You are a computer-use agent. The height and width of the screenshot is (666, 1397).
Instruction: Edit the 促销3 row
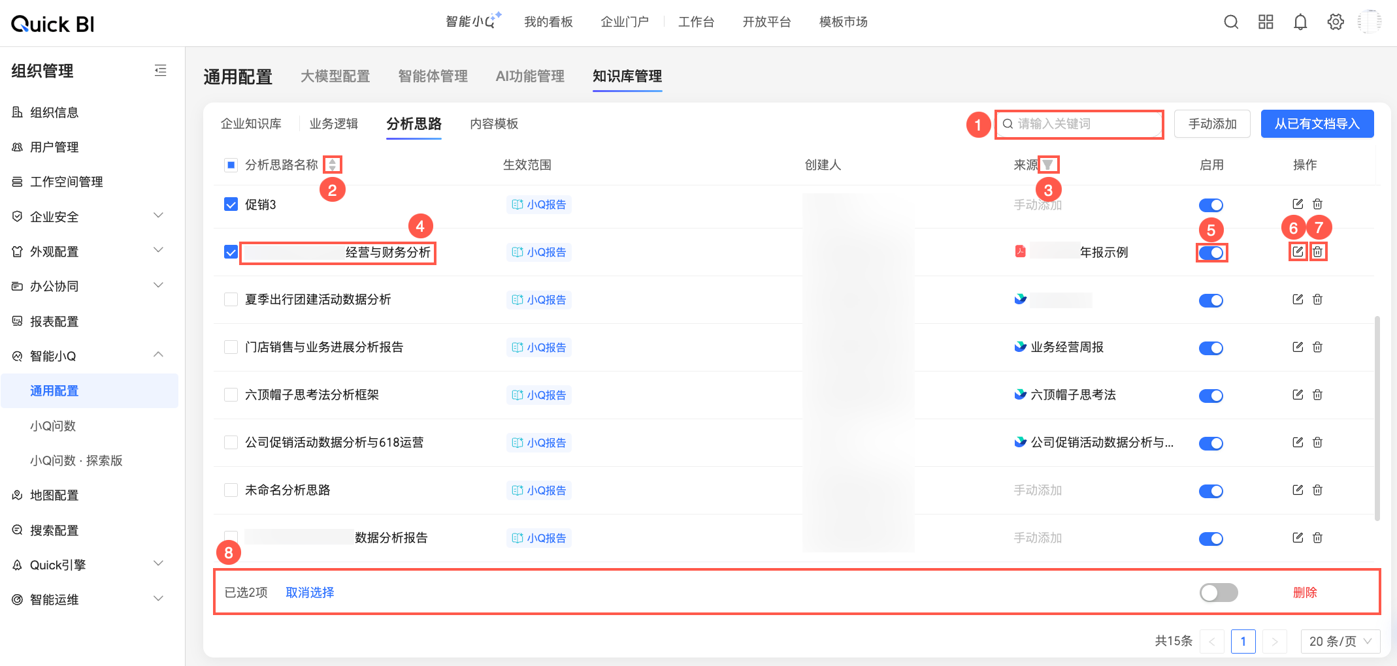pos(1298,204)
